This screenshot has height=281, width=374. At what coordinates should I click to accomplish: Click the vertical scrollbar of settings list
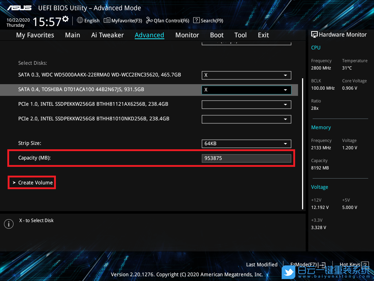coord(302,143)
